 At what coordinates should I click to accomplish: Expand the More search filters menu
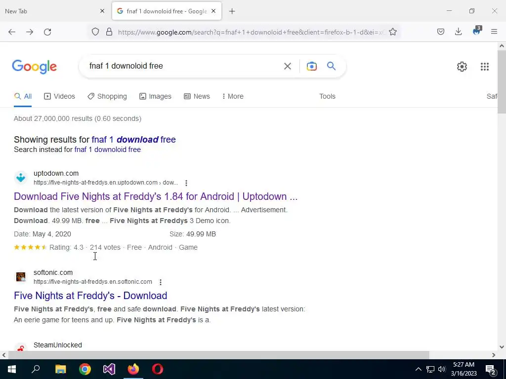(x=233, y=96)
